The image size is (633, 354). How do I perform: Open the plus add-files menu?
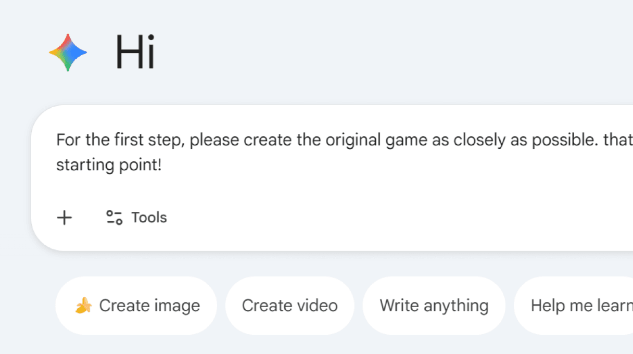click(x=65, y=218)
